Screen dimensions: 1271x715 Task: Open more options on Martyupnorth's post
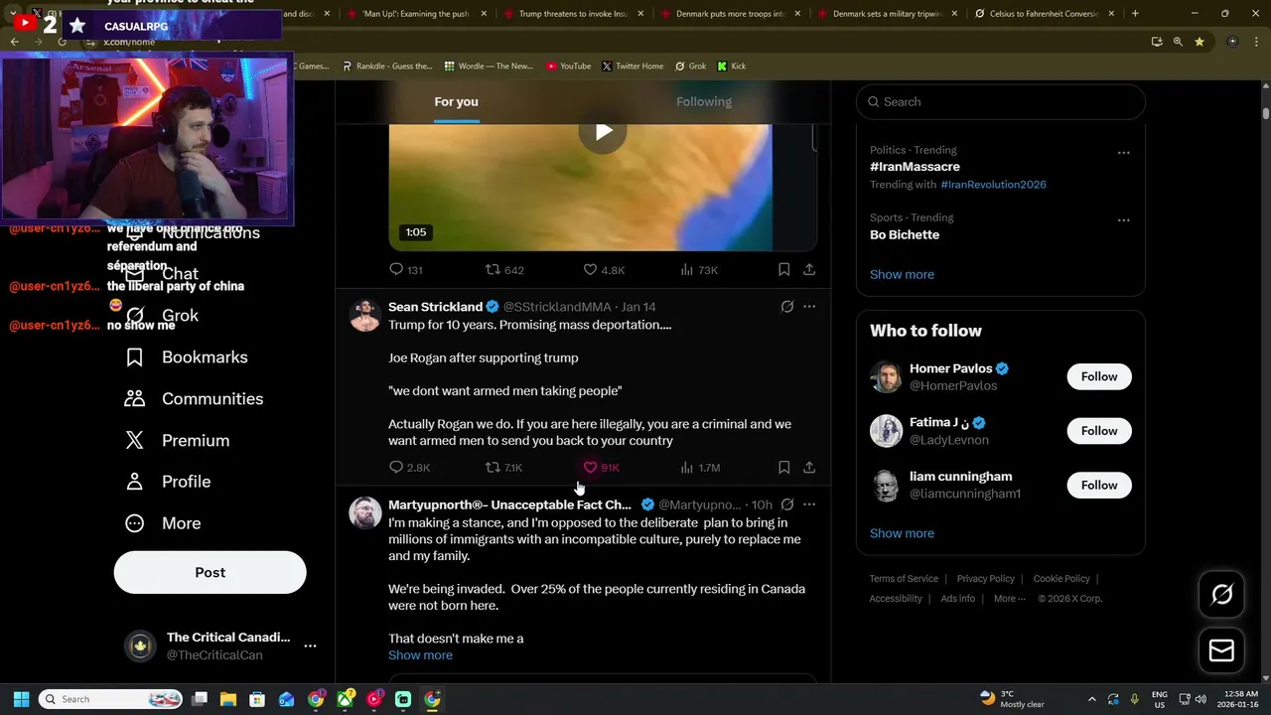[809, 504]
